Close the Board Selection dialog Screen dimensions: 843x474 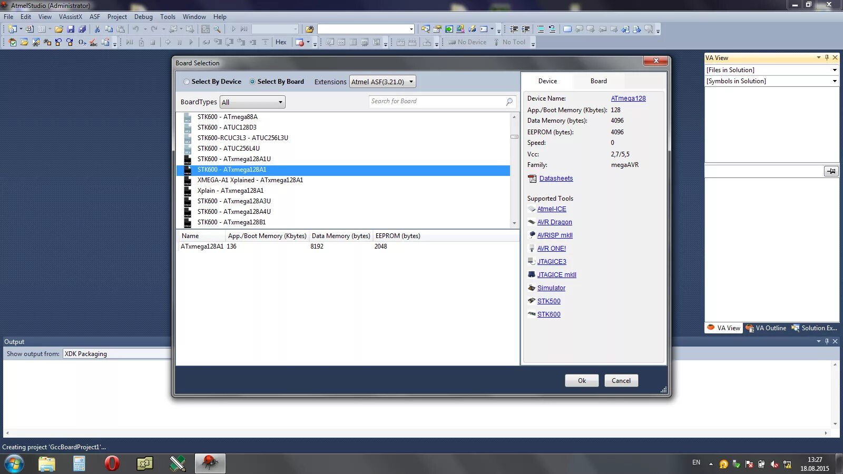tap(656, 61)
